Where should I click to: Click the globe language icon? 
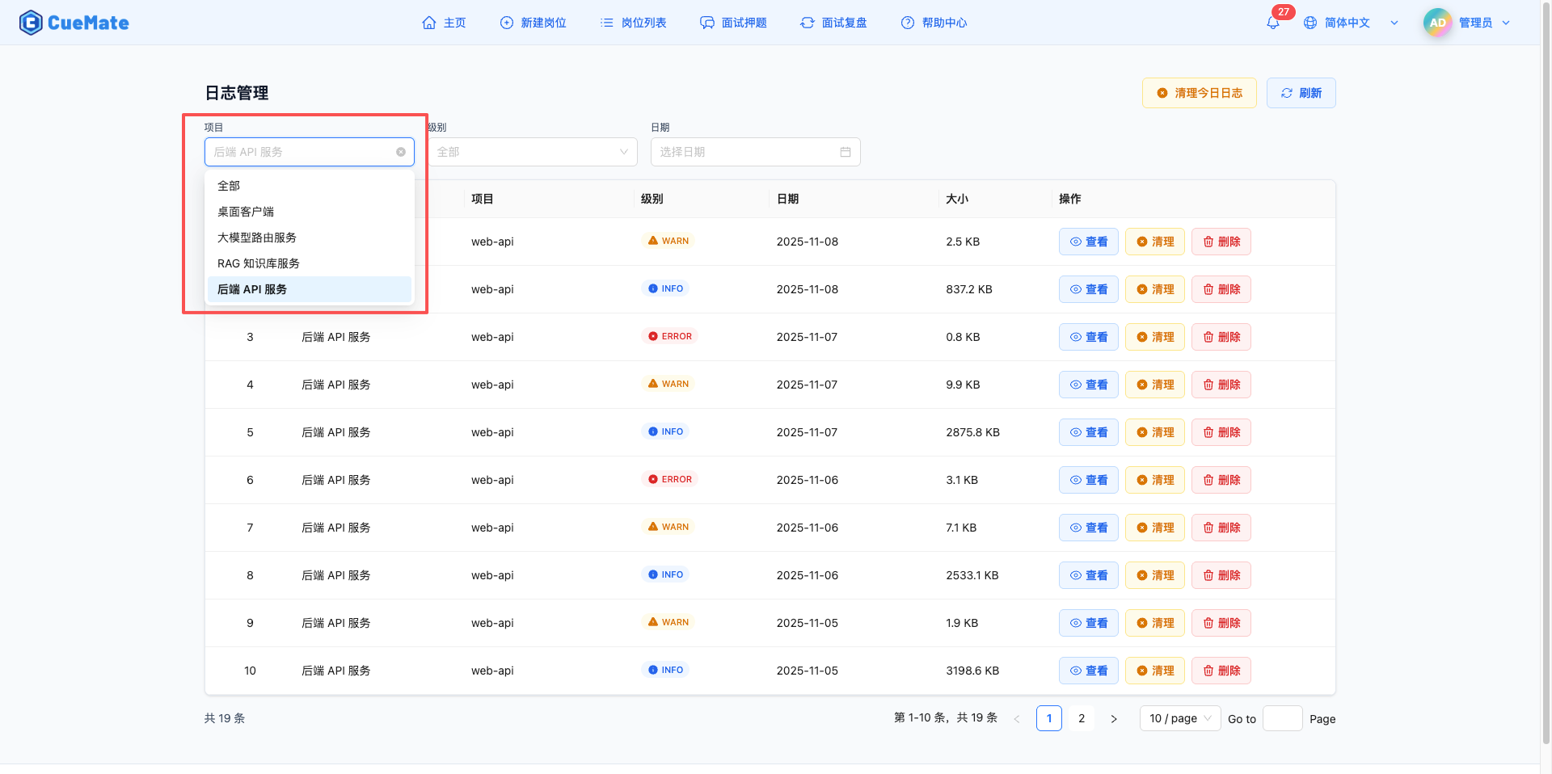(x=1309, y=23)
